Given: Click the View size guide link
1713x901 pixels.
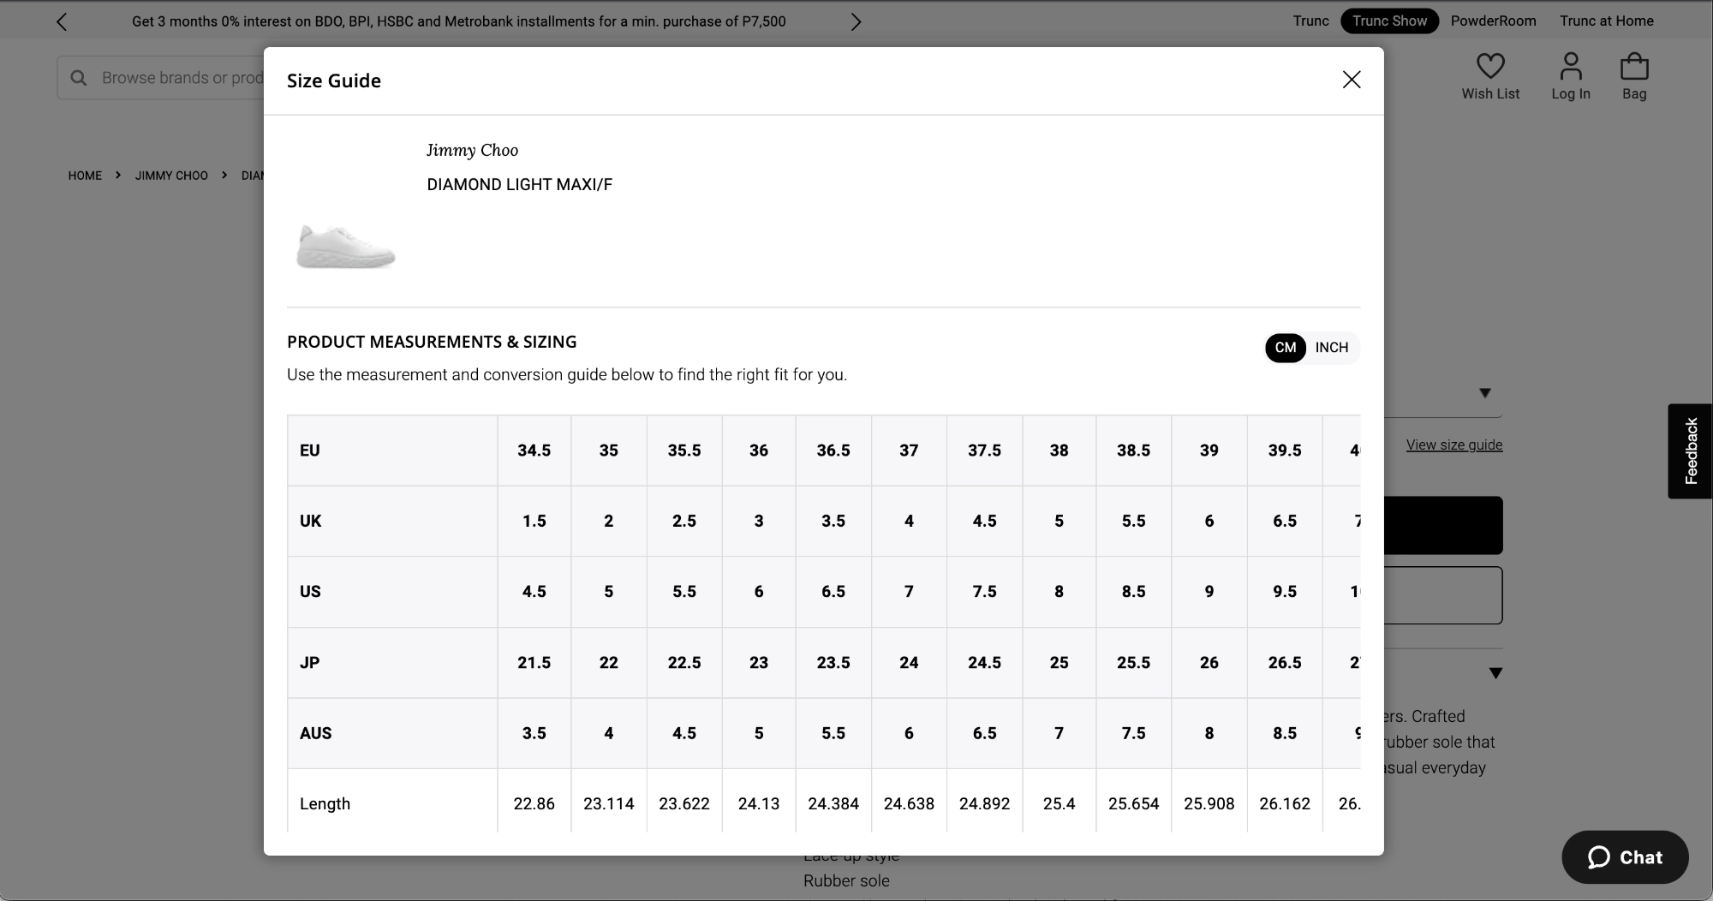Looking at the screenshot, I should point(1454,445).
